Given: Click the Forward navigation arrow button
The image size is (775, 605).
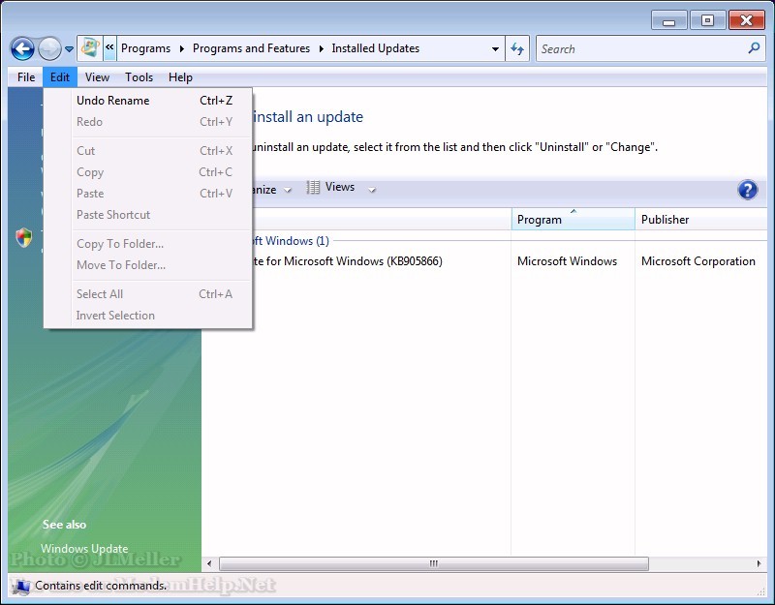Looking at the screenshot, I should [49, 48].
